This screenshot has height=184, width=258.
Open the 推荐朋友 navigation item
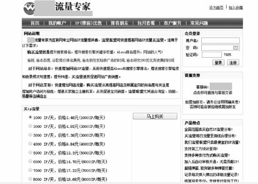coord(120,23)
